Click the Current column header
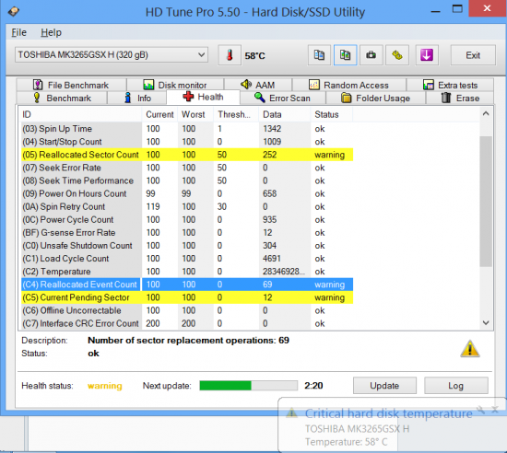This screenshot has height=453, width=507. (x=159, y=114)
